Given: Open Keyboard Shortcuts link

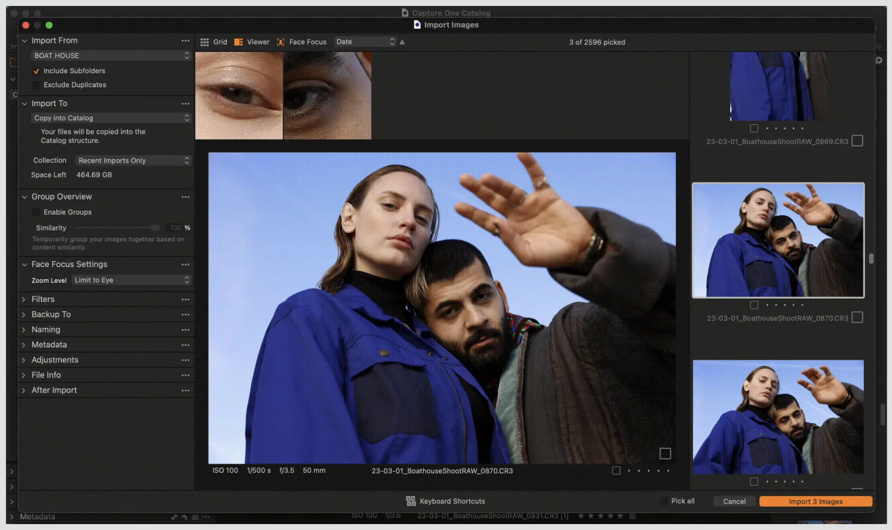Looking at the screenshot, I should pos(452,501).
